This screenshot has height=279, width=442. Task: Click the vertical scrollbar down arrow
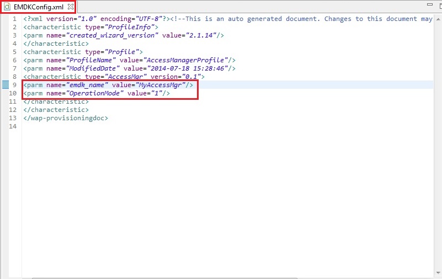tap(438, 273)
